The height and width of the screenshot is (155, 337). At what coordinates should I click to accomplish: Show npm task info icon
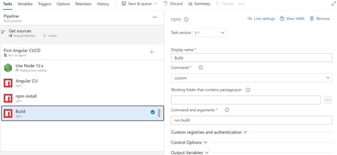[x=186, y=19]
